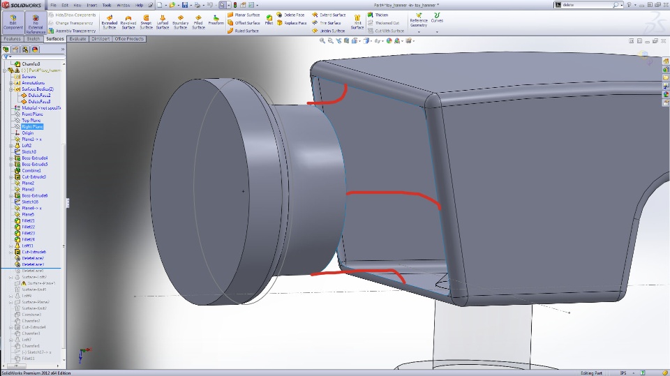This screenshot has height=376, width=670.
Task: Click the Untrim Surface tool
Action: pos(328,31)
